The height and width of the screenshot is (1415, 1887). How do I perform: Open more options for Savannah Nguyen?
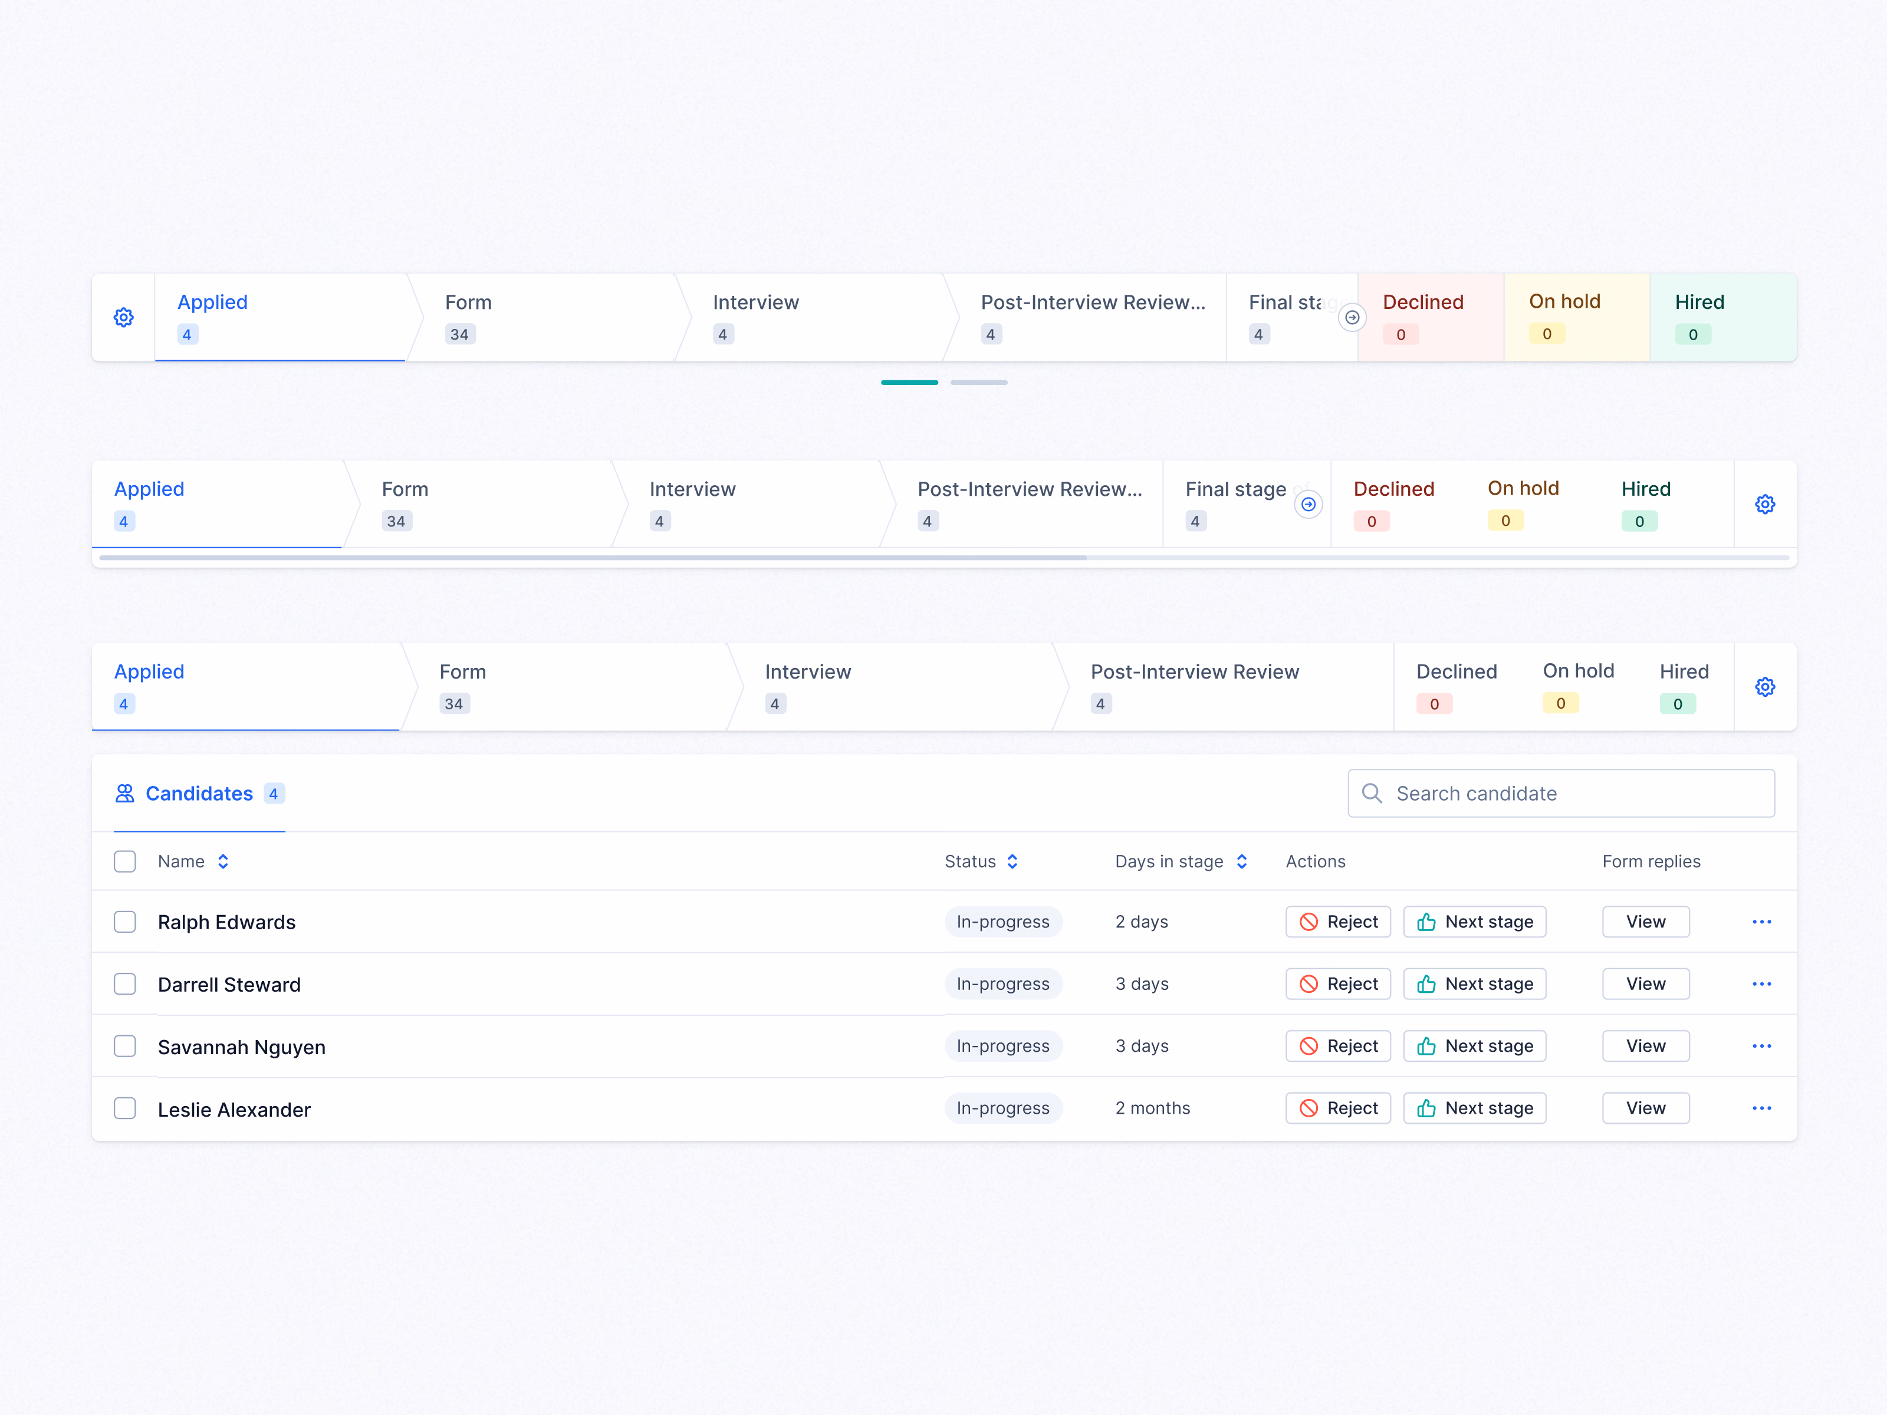(x=1761, y=1047)
